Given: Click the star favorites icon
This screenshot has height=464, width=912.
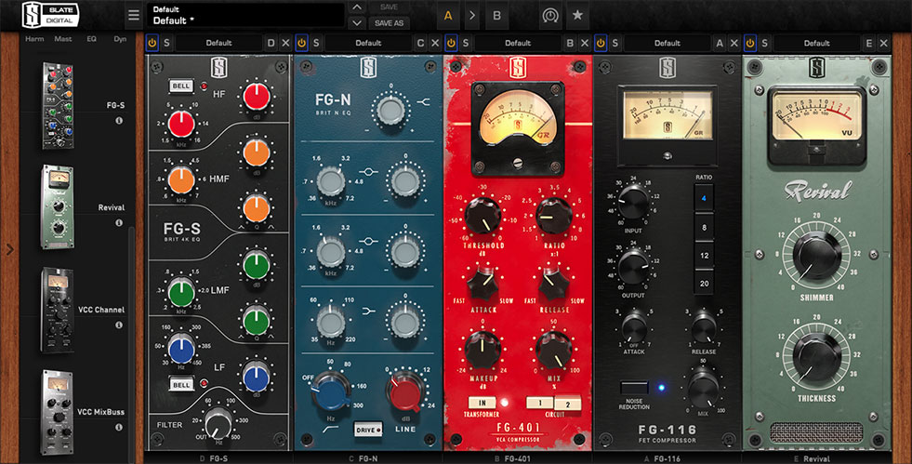Looking at the screenshot, I should click(577, 15).
